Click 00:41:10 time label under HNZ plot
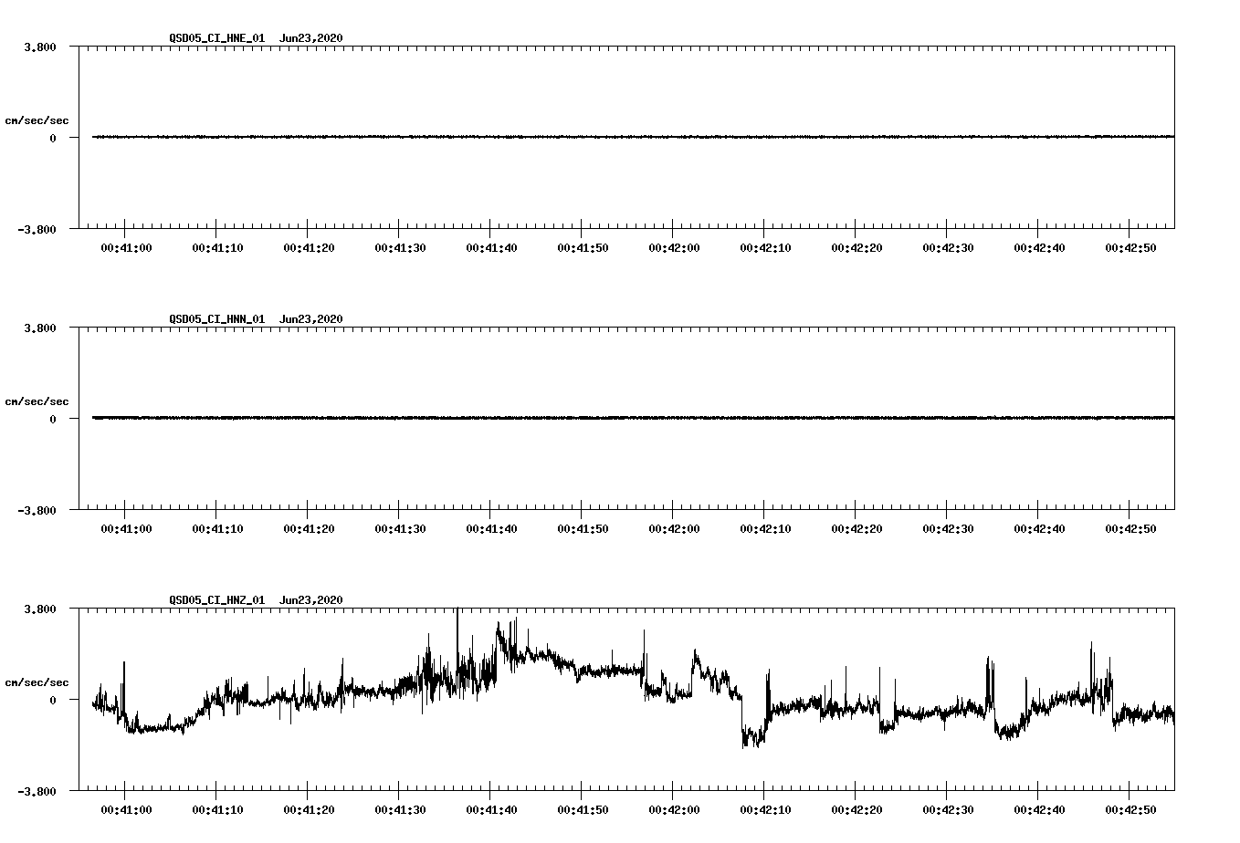 pos(217,809)
